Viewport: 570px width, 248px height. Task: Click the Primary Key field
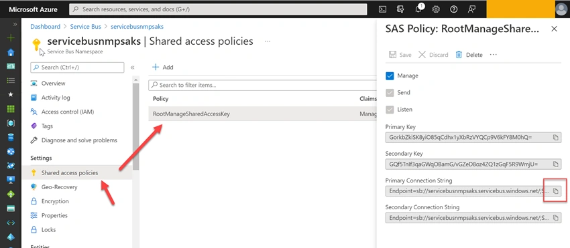(473, 138)
